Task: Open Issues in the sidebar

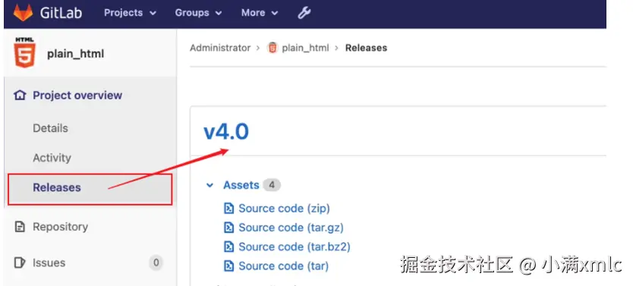Action: pyautogui.click(x=49, y=262)
